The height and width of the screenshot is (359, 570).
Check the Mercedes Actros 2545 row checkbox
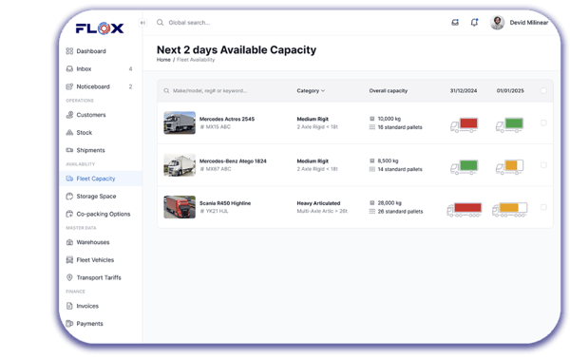click(543, 123)
